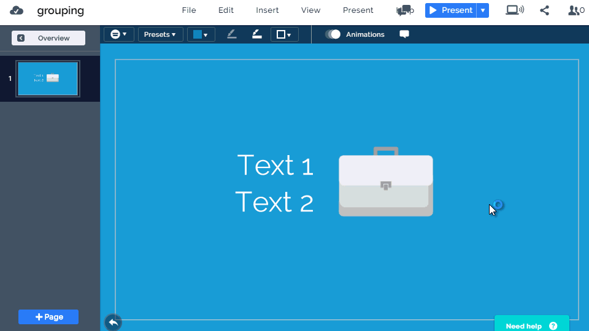Open the comments chat bubbles icon
Image resolution: width=589 pixels, height=331 pixels.
point(403,10)
